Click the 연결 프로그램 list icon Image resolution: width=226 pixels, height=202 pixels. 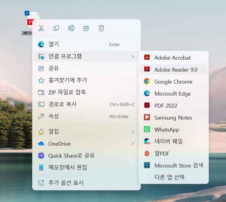click(x=41, y=56)
